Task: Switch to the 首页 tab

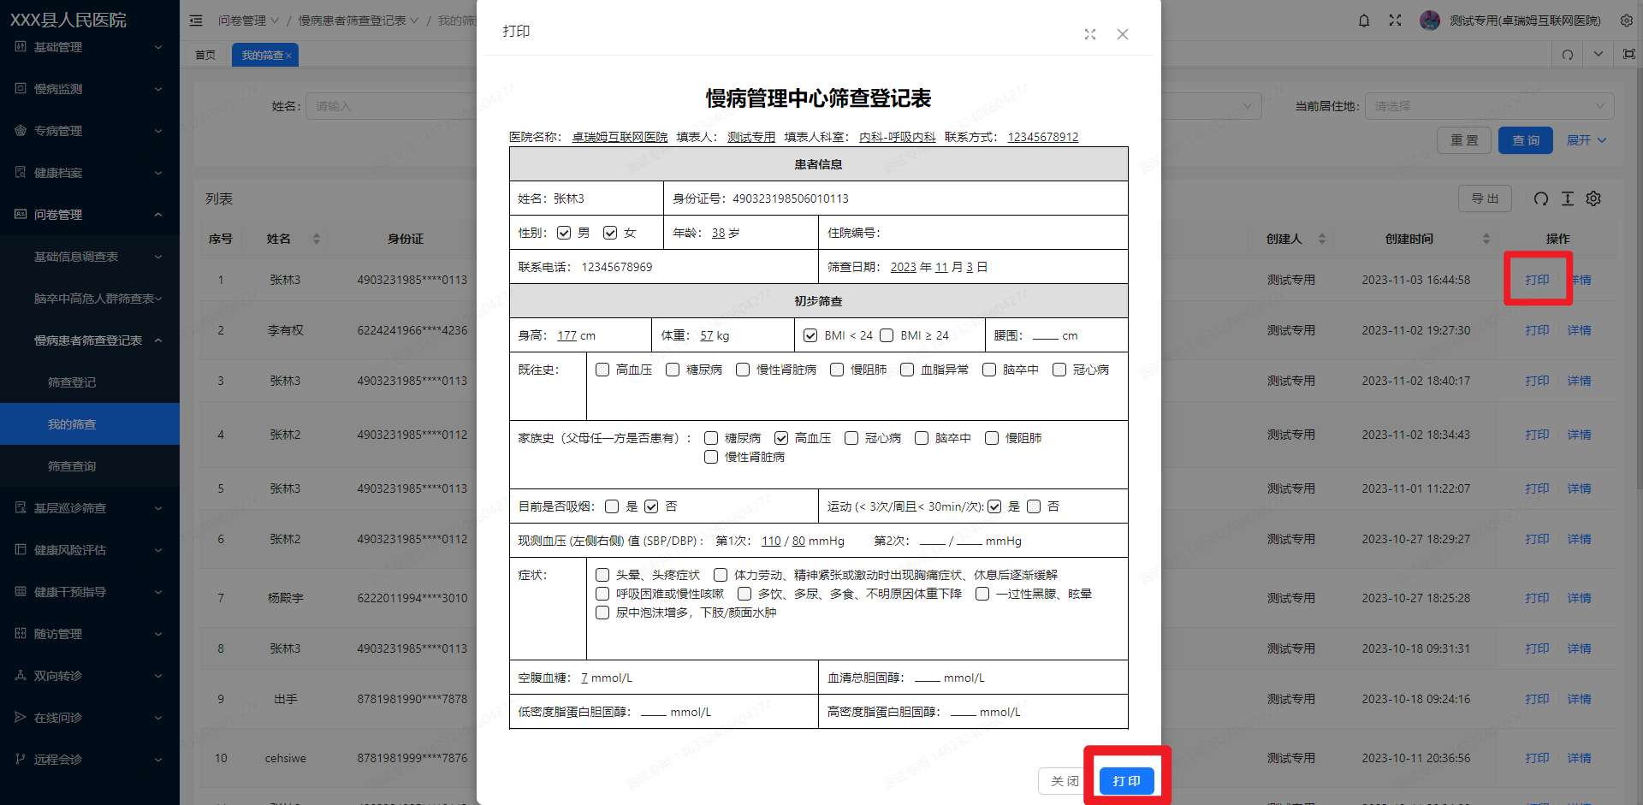Action: (x=205, y=54)
